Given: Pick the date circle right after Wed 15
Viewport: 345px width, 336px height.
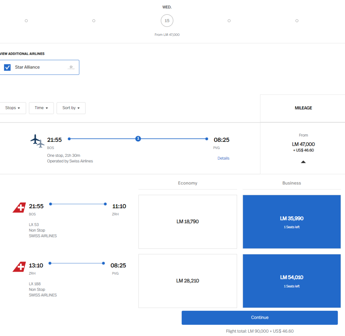Looking at the screenshot, I should 229,21.
